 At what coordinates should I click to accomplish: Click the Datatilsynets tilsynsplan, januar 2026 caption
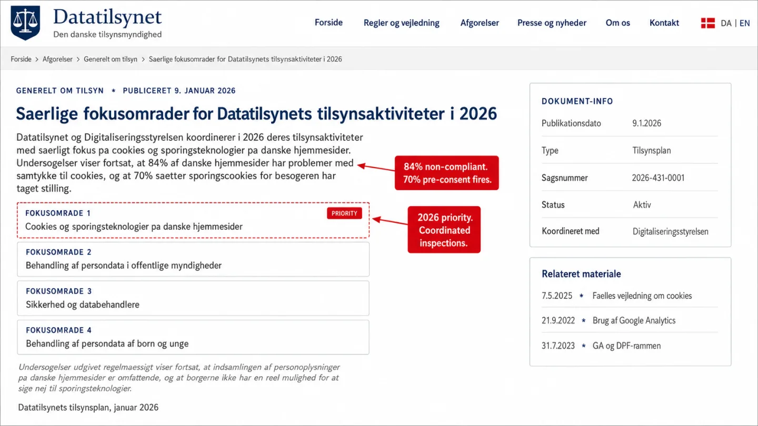pos(88,408)
